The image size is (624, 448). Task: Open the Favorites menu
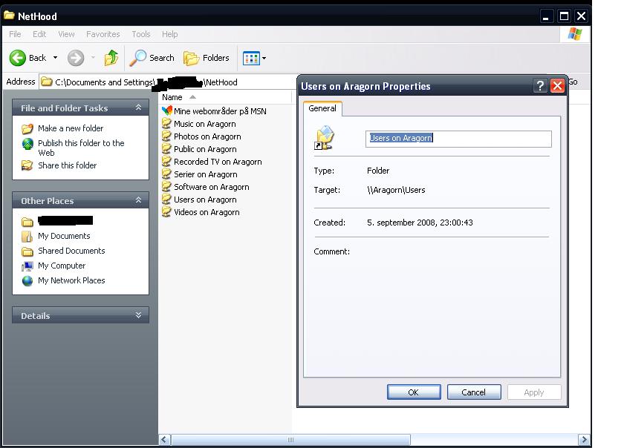103,34
